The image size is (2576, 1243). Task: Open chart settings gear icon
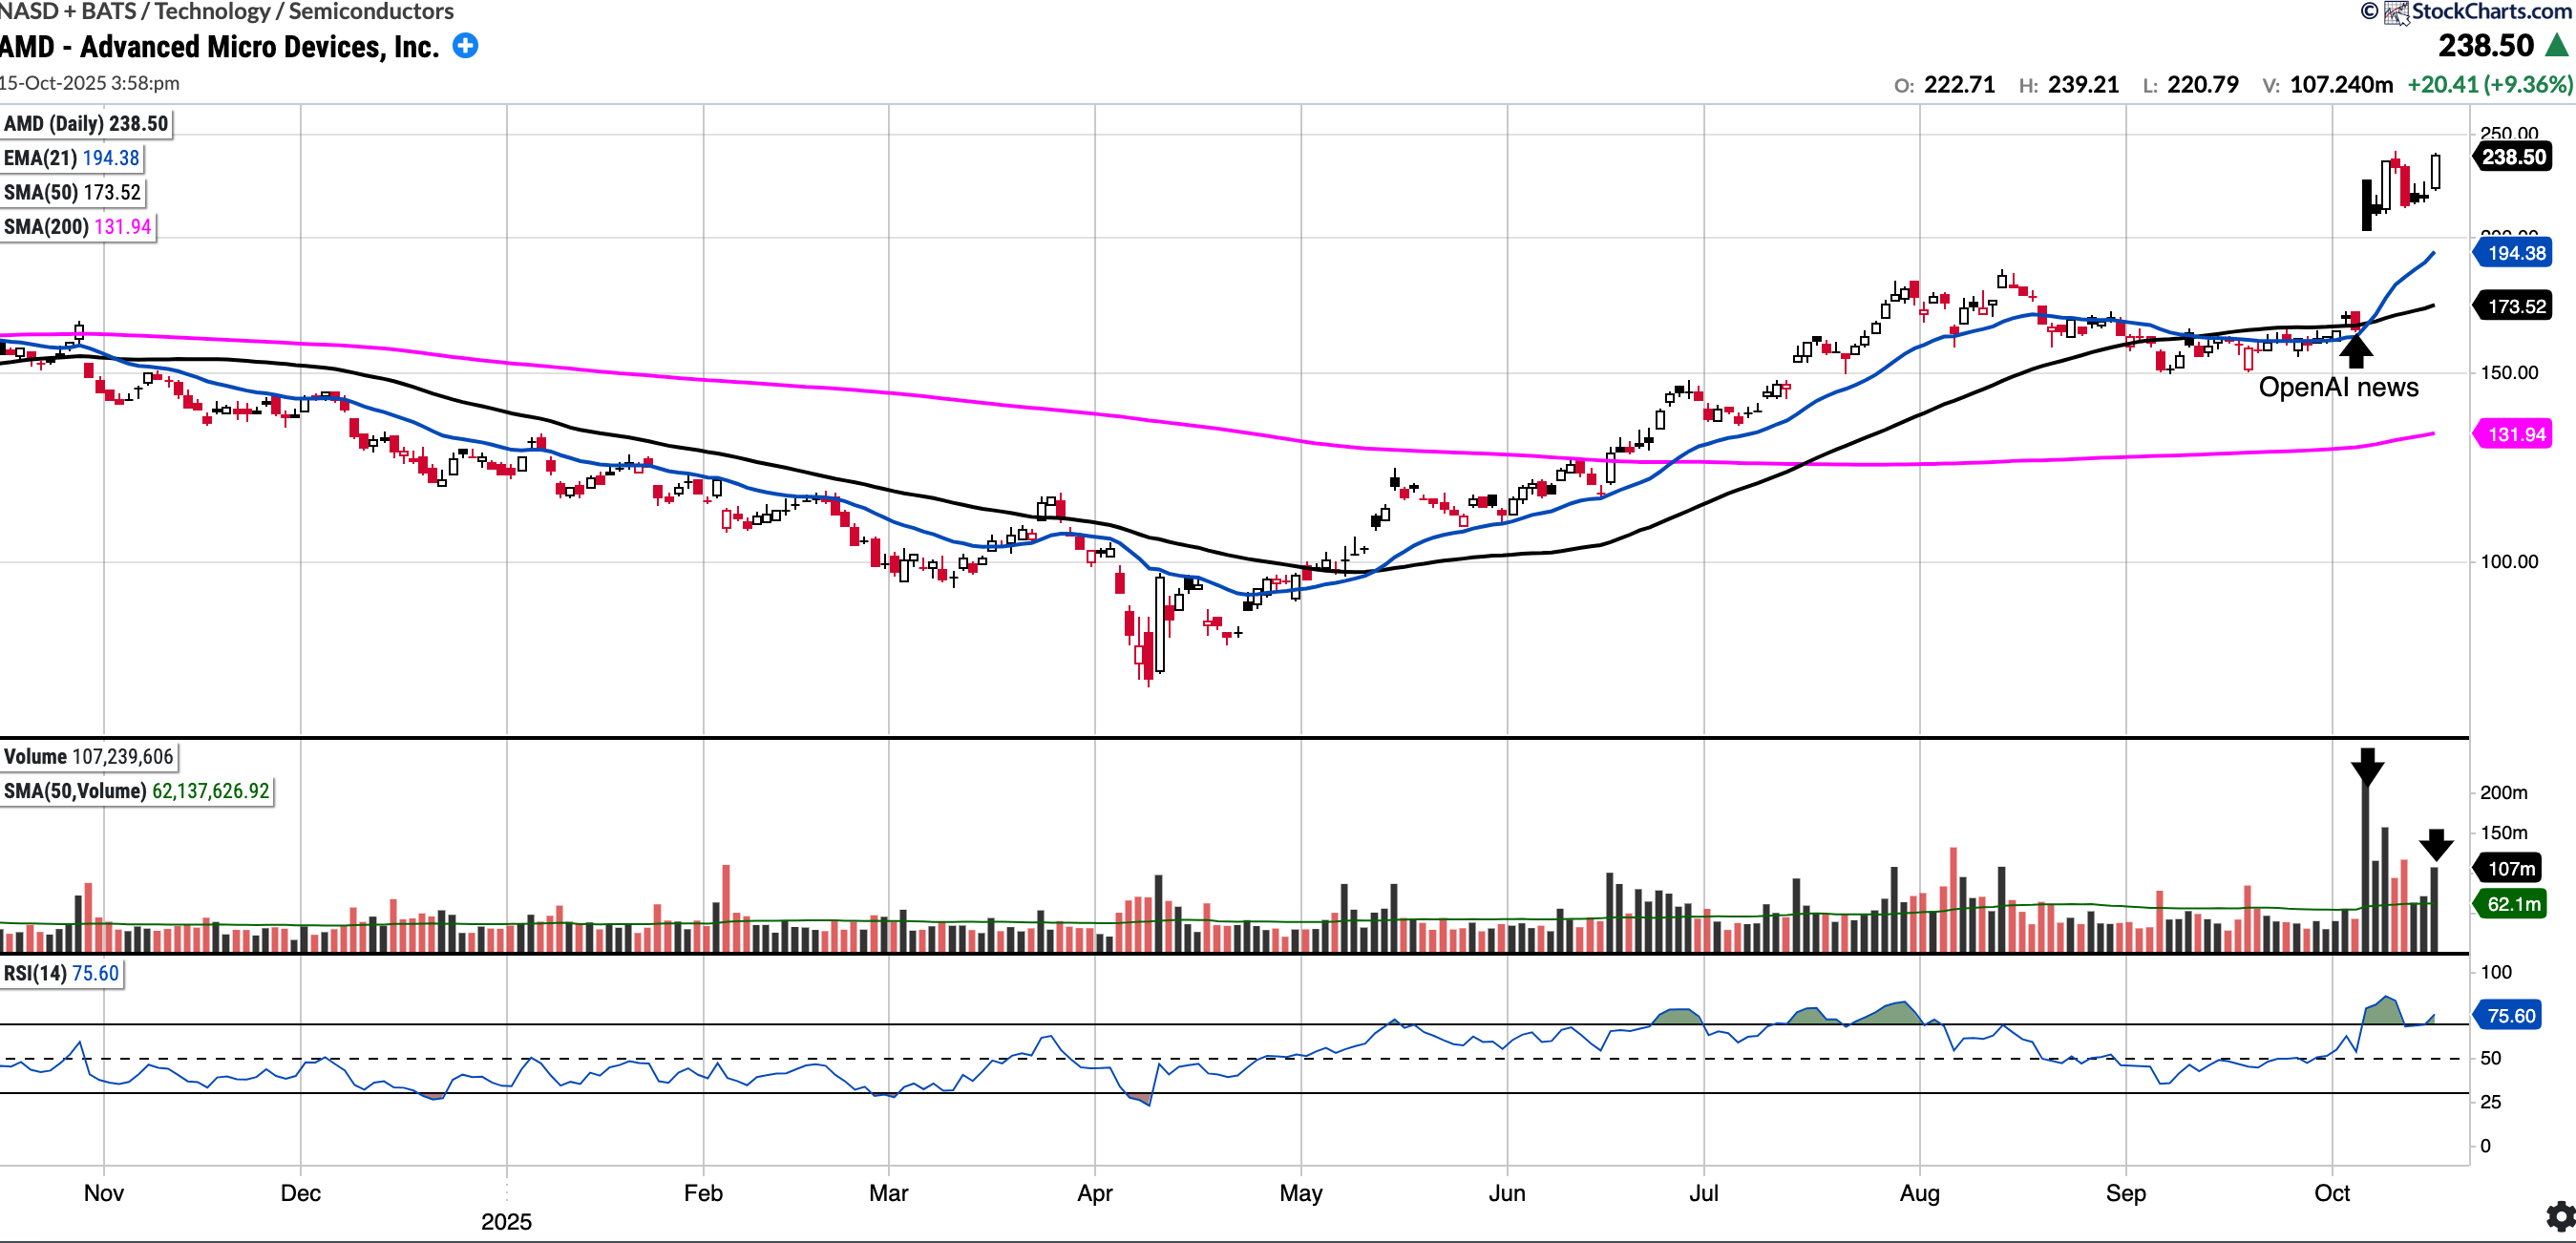click(2560, 1216)
